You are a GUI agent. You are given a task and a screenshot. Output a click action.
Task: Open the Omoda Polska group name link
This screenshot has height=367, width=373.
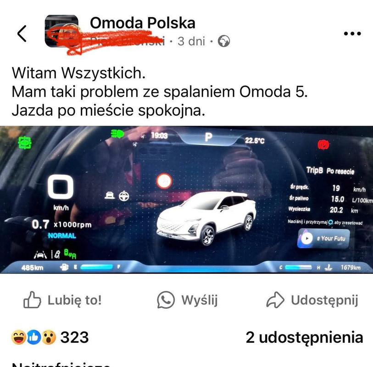pyautogui.click(x=143, y=23)
